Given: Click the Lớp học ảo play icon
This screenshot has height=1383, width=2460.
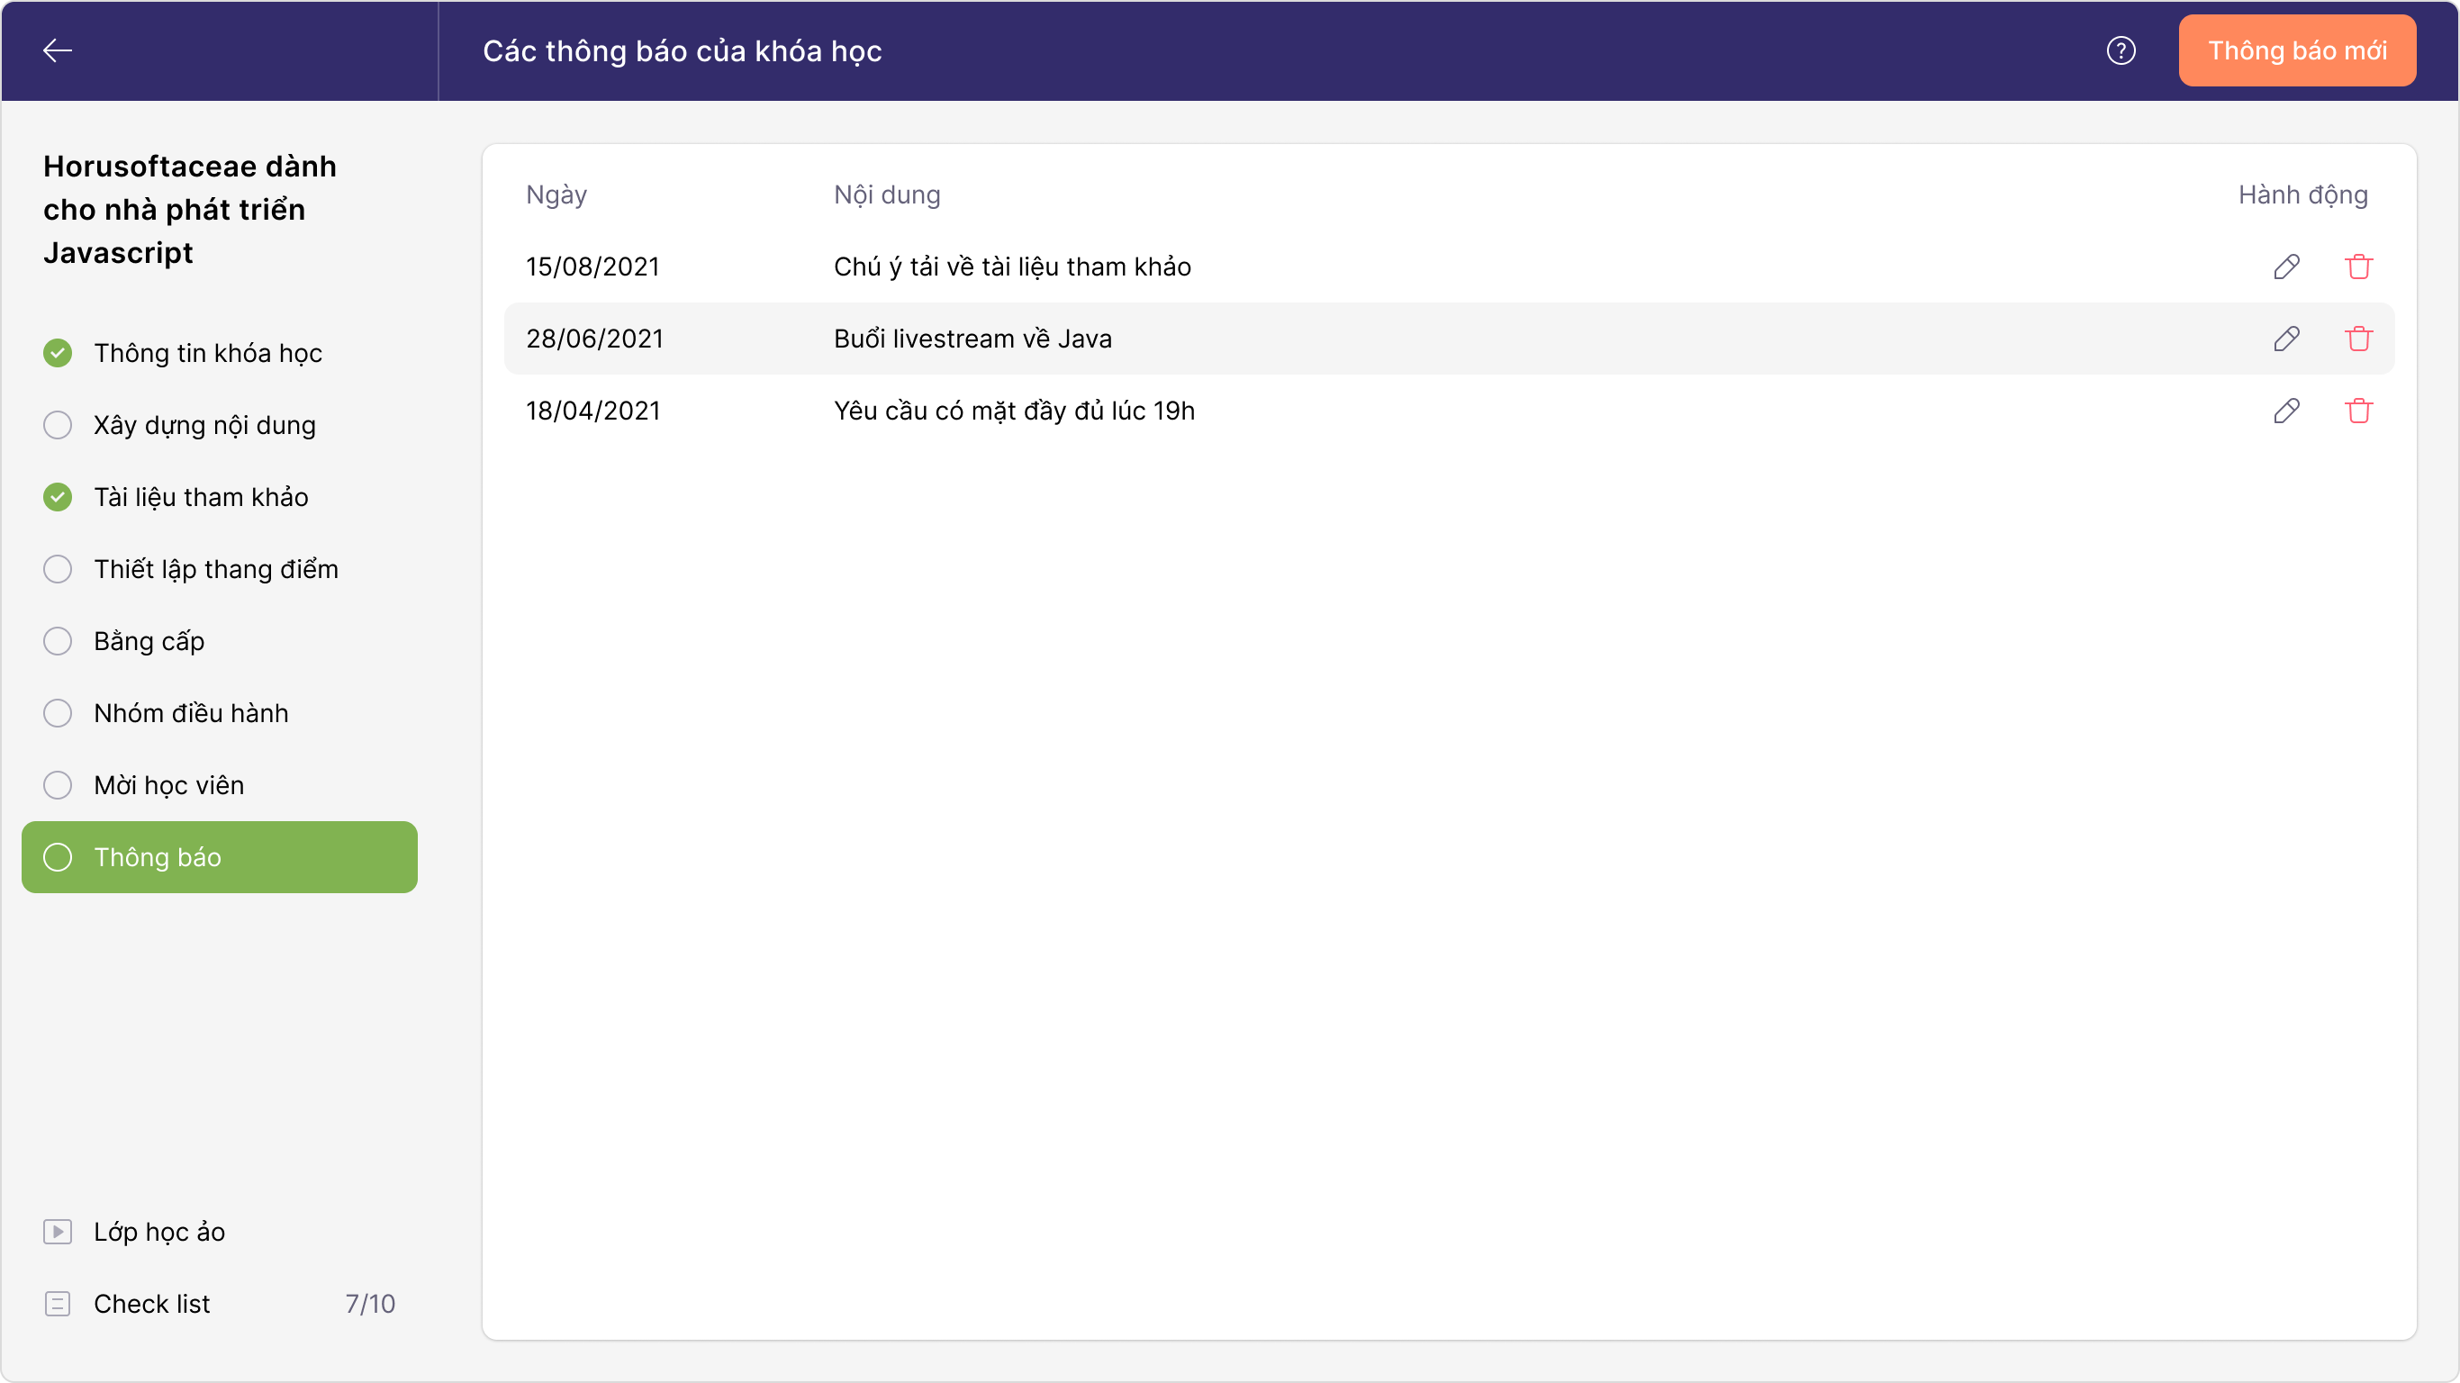Looking at the screenshot, I should click(58, 1231).
